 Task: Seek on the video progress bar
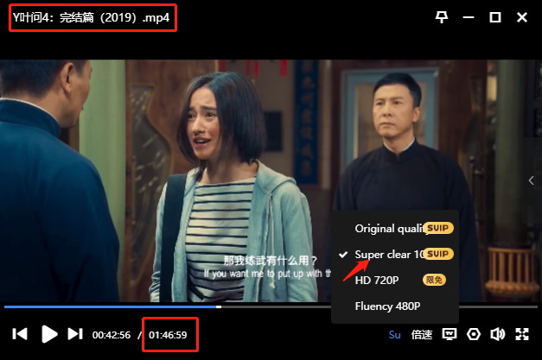coord(271,306)
